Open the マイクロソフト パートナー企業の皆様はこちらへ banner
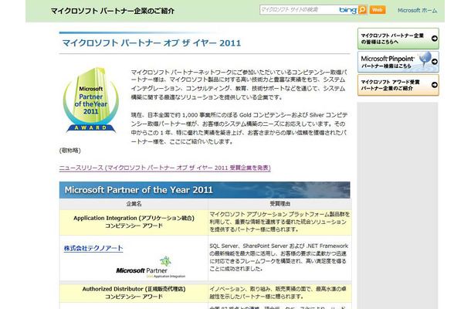 (398, 39)
